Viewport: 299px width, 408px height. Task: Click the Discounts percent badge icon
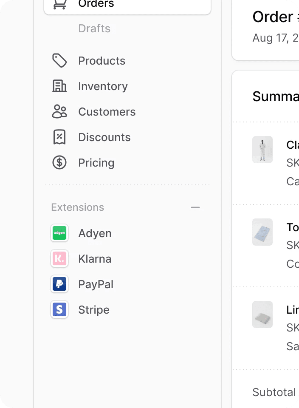[59, 137]
